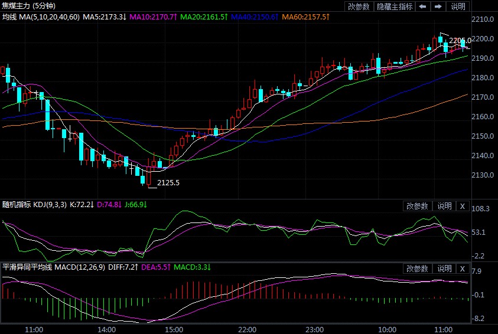Open 说明 in the MACD panel
Image resolution: width=498 pixels, height=334 pixels.
[444, 268]
